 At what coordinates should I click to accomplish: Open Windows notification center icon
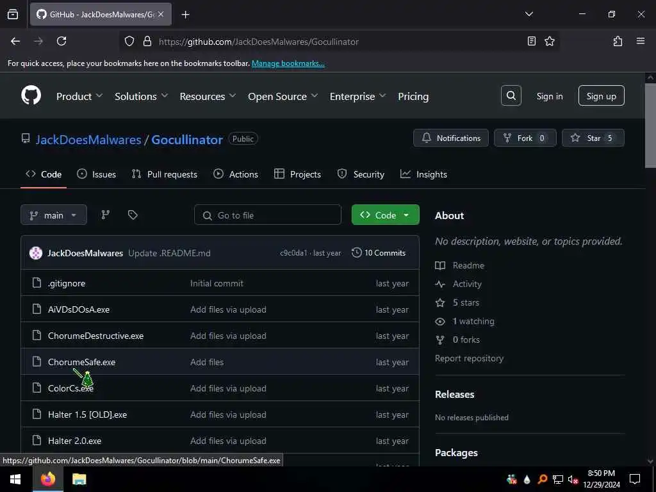(635, 479)
